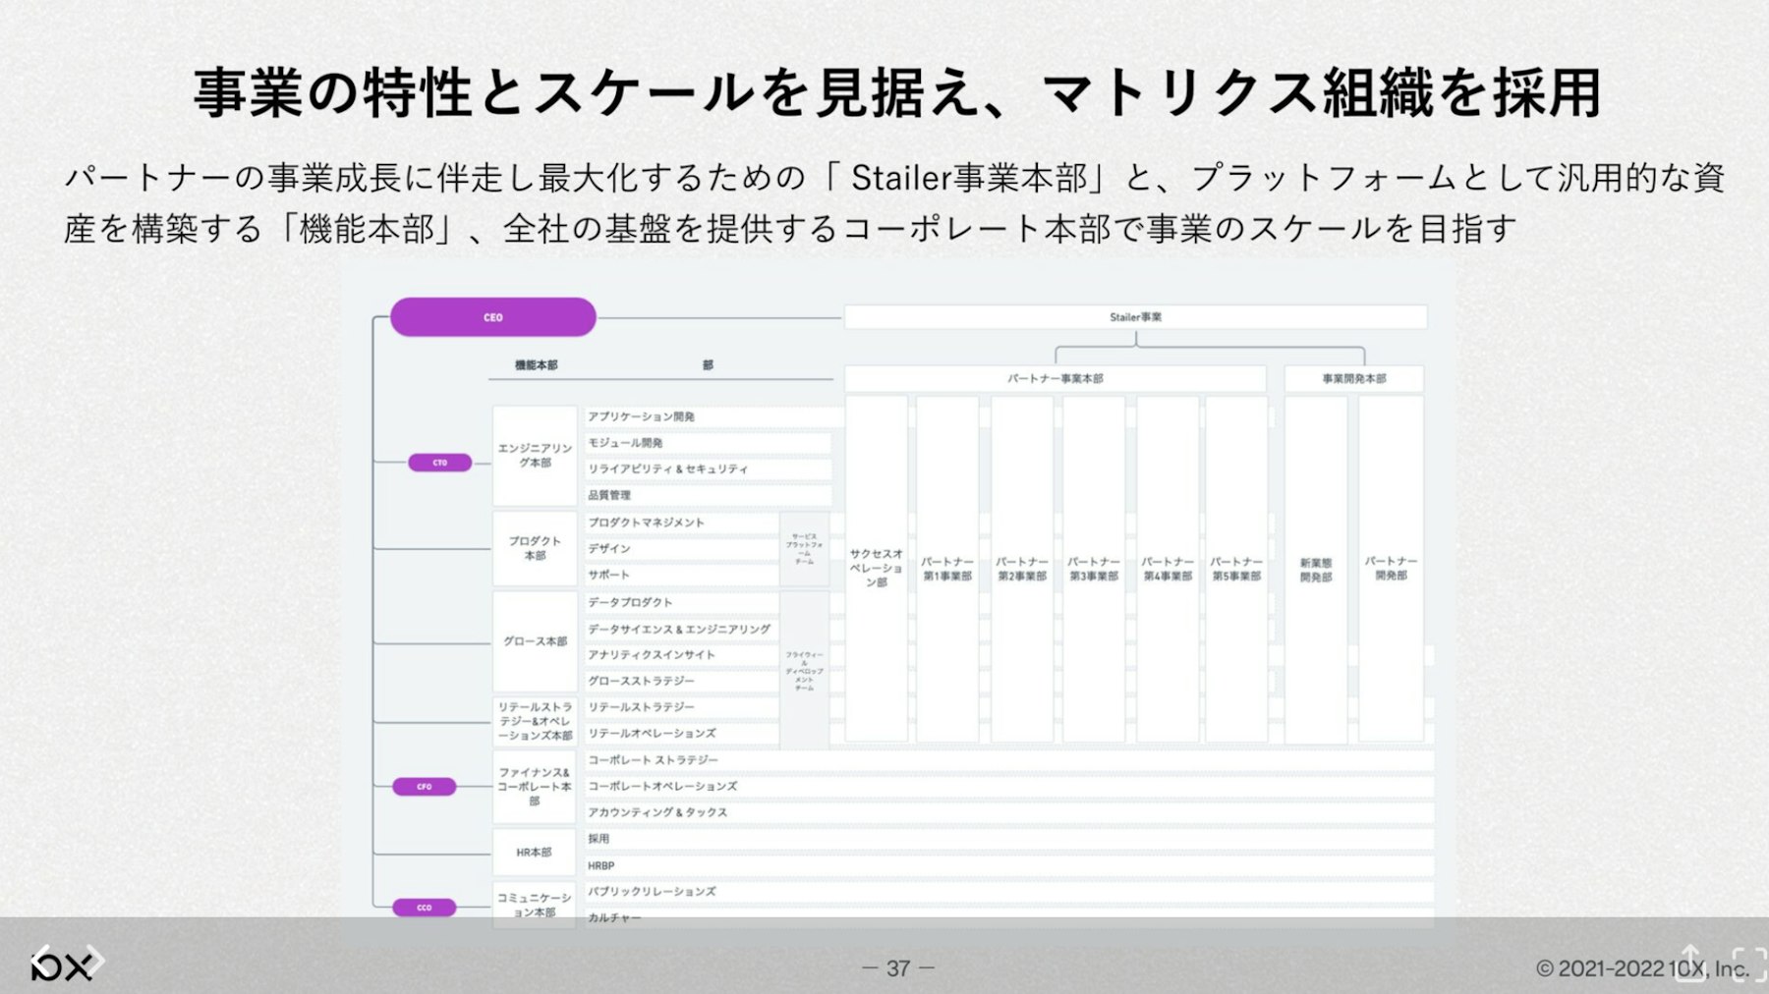
Task: Open the share slide icon
Action: [x=1691, y=963]
